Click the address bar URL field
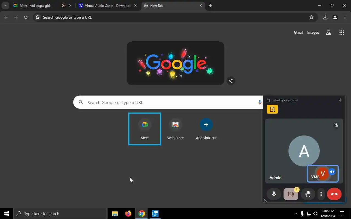The image size is (351, 219). (x=175, y=17)
